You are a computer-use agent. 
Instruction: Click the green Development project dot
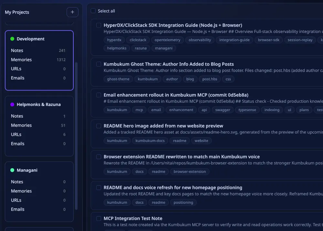12,39
